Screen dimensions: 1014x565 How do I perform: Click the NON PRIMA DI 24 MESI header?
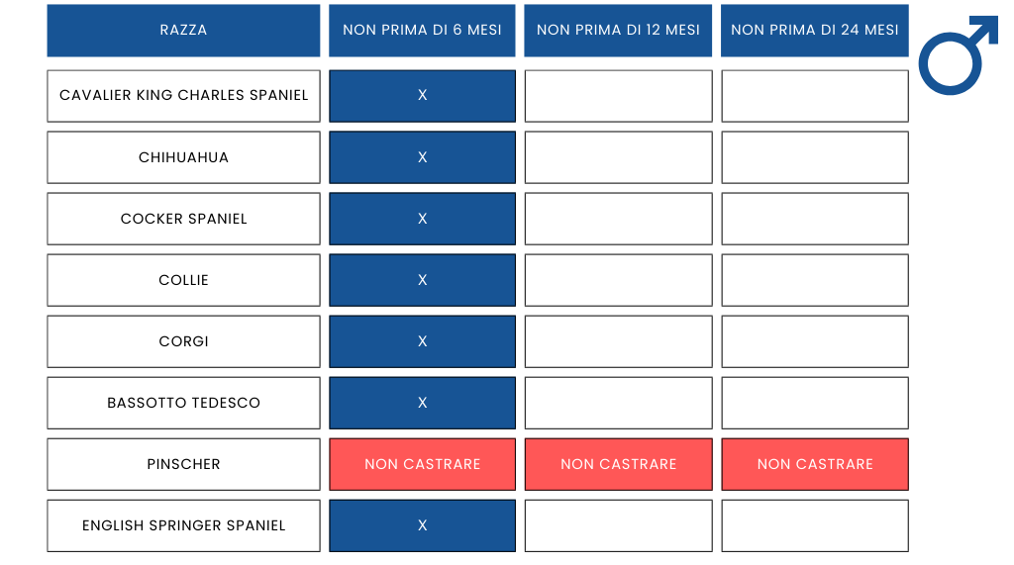(814, 30)
